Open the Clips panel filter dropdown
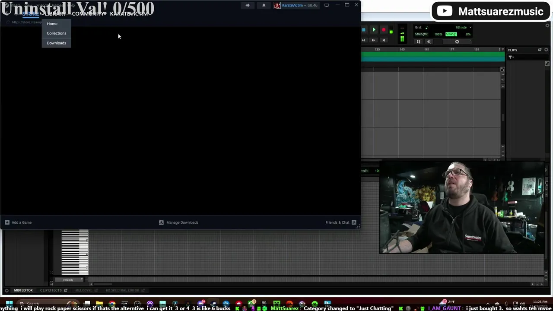This screenshot has width=553, height=311. (x=512, y=57)
